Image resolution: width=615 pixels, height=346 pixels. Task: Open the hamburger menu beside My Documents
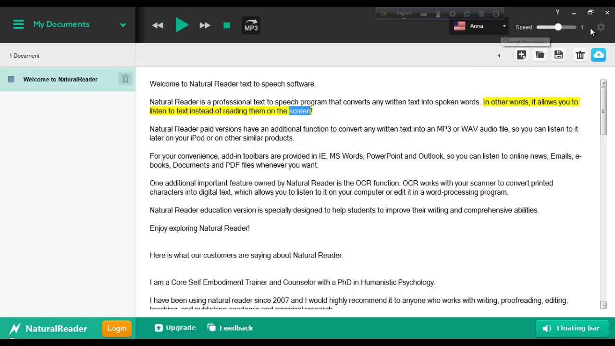[18, 24]
